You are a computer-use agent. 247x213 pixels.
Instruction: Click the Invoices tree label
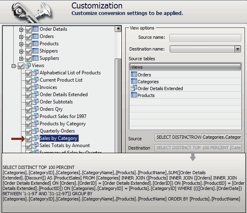tap(48, 87)
